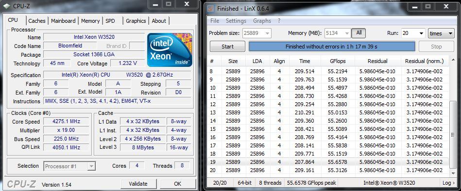Click the Validate button in CPU-Z
This screenshot has height=191, width=461.
[x=138, y=184]
